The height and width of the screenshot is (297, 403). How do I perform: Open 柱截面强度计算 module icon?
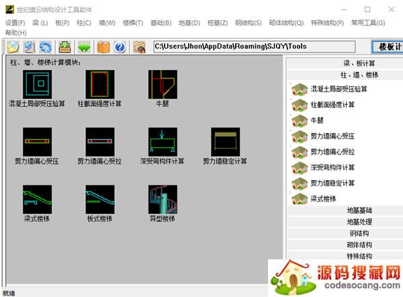coord(100,85)
